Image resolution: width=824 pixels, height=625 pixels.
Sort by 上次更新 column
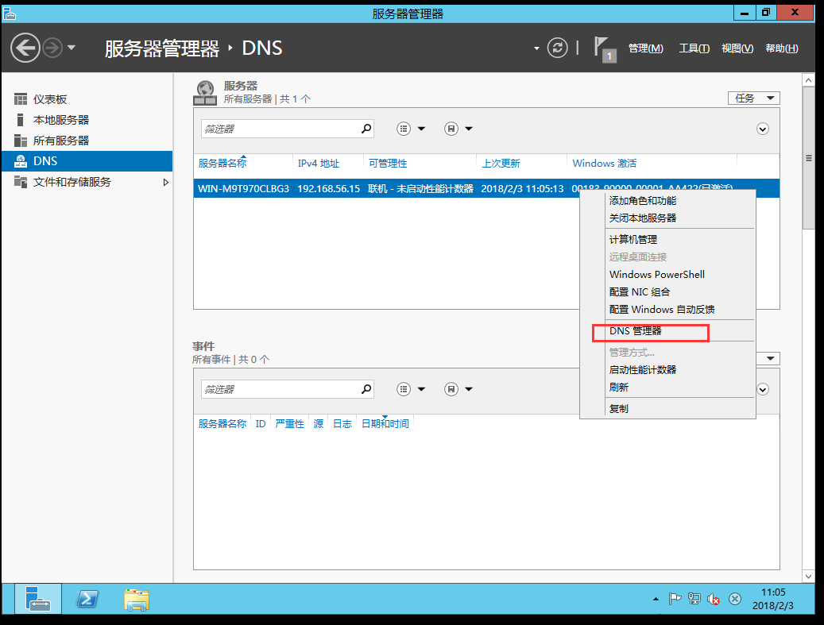[x=501, y=164]
